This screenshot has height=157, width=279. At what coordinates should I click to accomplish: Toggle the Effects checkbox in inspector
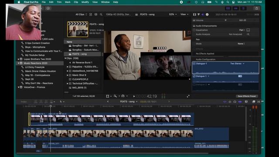tap(194, 49)
